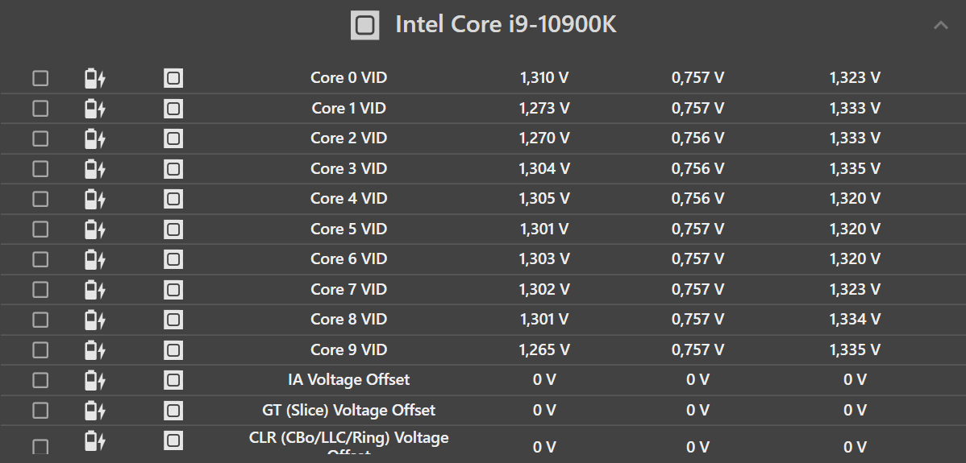Click the battery icon for Core 6 VID
966x463 pixels.
click(x=95, y=258)
